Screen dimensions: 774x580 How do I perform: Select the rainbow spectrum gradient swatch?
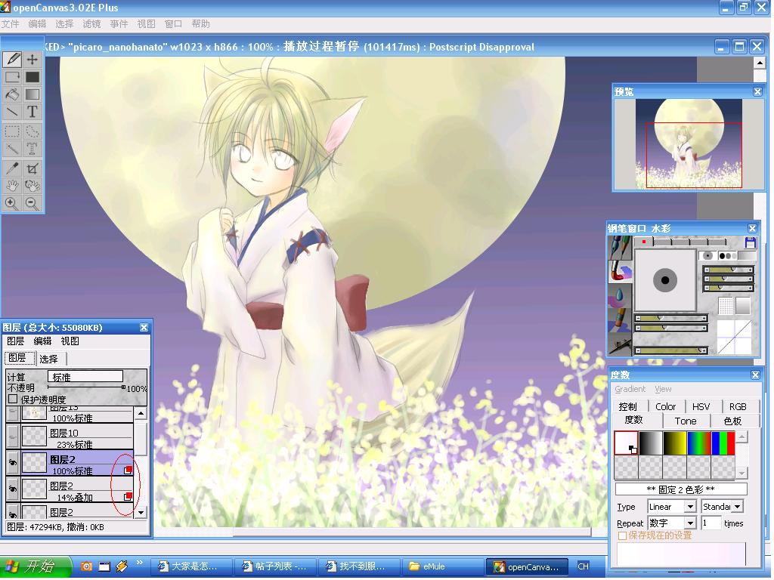click(699, 443)
